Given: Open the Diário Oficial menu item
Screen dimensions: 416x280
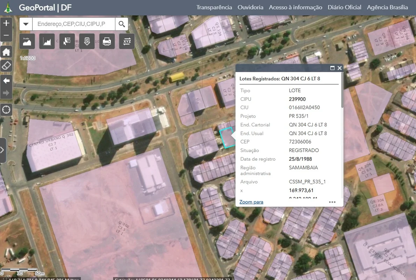Looking at the screenshot, I should click(344, 7).
